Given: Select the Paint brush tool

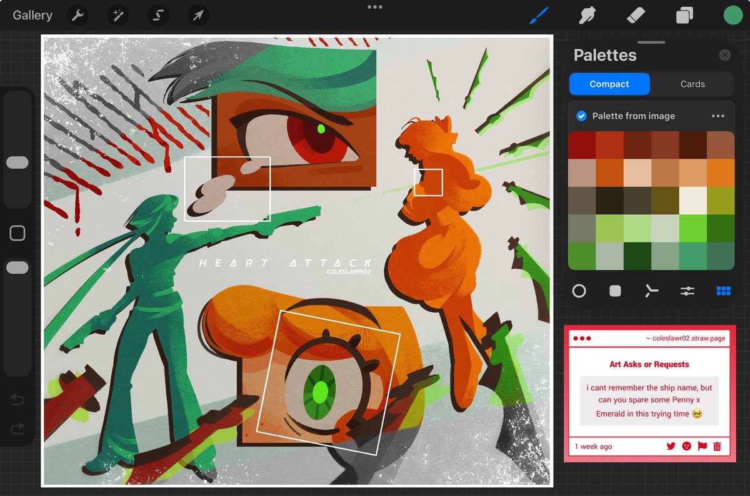Looking at the screenshot, I should [539, 16].
